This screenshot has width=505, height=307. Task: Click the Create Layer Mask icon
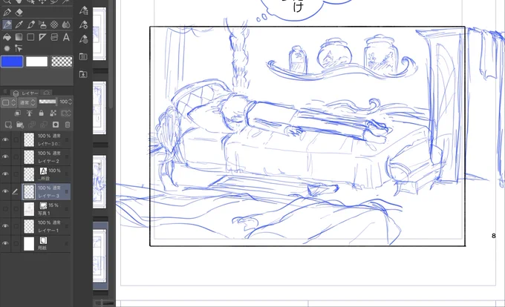point(56,125)
